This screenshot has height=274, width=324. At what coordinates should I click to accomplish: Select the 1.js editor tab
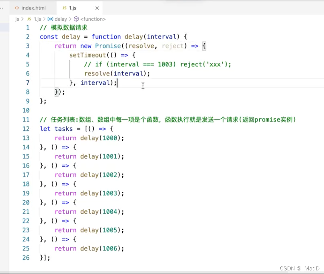pos(79,8)
